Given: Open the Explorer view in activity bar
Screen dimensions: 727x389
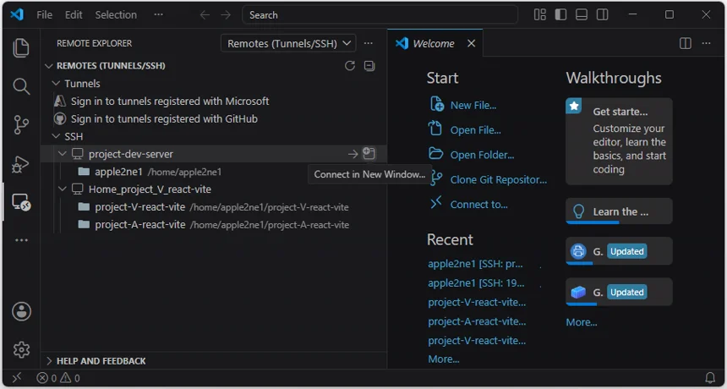Looking at the screenshot, I should point(21,47).
